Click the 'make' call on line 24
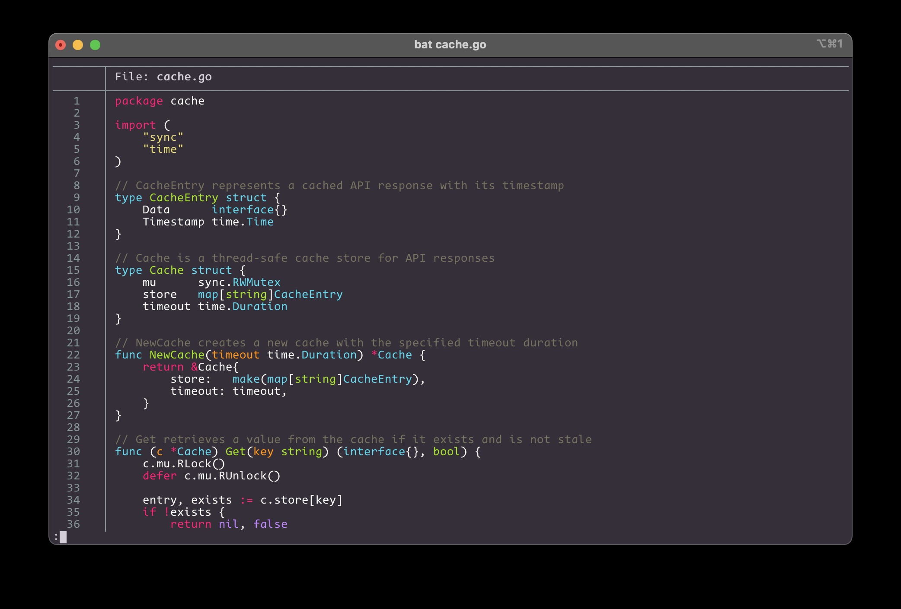This screenshot has width=901, height=609. pyautogui.click(x=246, y=379)
